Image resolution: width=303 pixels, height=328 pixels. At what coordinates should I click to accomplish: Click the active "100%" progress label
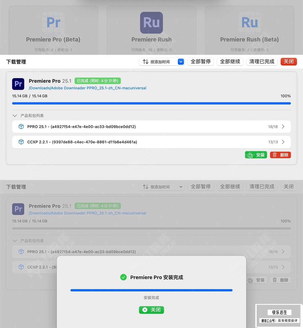[286, 96]
